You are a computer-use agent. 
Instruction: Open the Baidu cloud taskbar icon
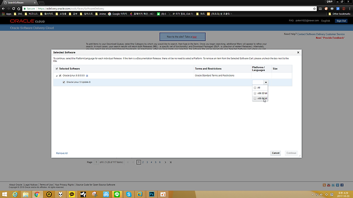[x=106, y=195]
